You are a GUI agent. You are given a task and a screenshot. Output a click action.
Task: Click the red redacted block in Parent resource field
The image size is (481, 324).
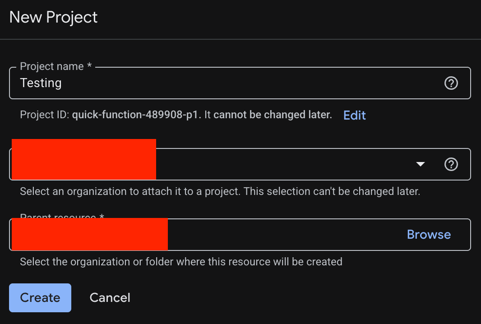tap(90, 234)
